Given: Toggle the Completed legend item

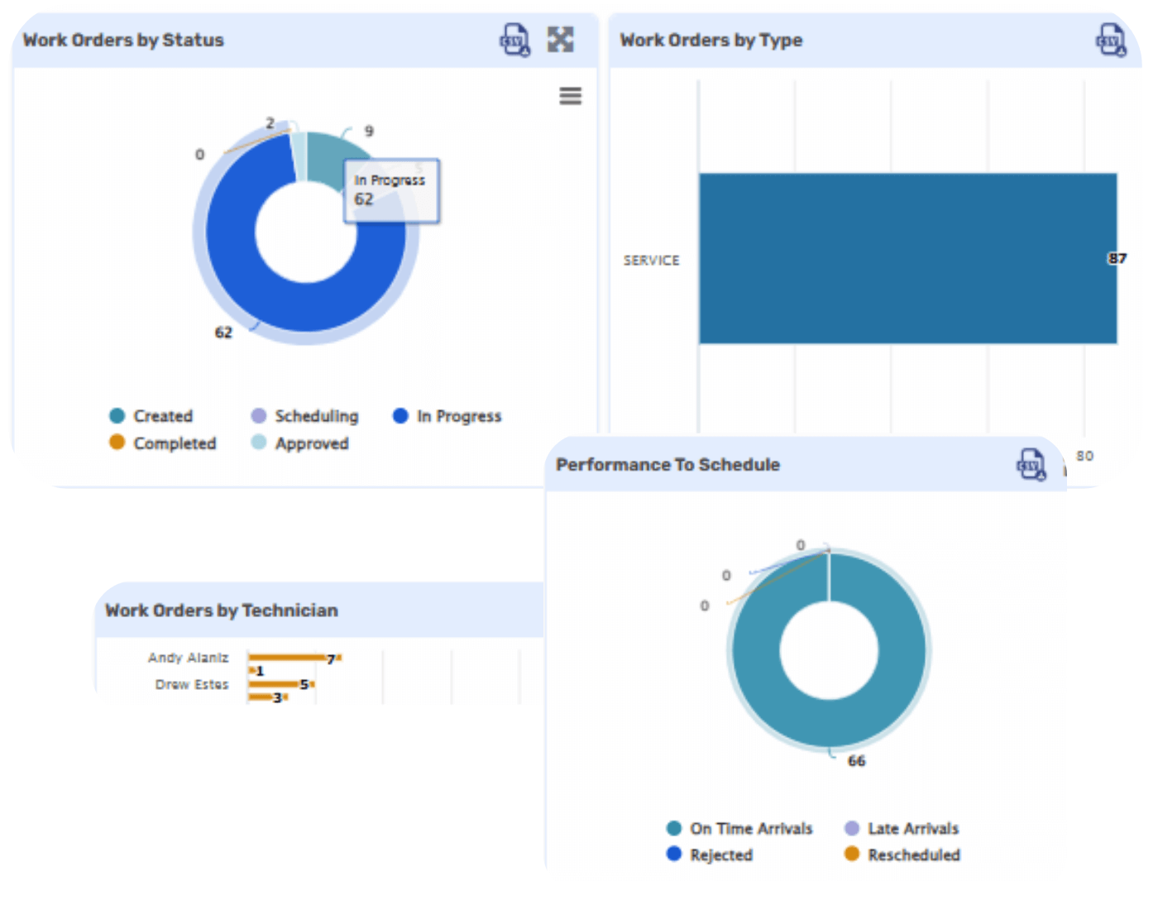Looking at the screenshot, I should 163,443.
